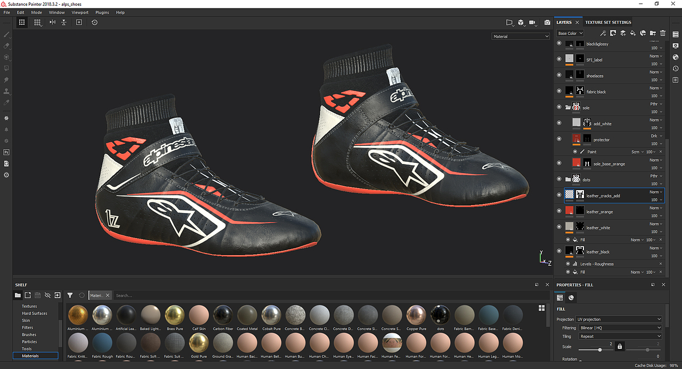
Task: Open the Bilinear | HQ filtering dropdown
Action: click(x=620, y=328)
